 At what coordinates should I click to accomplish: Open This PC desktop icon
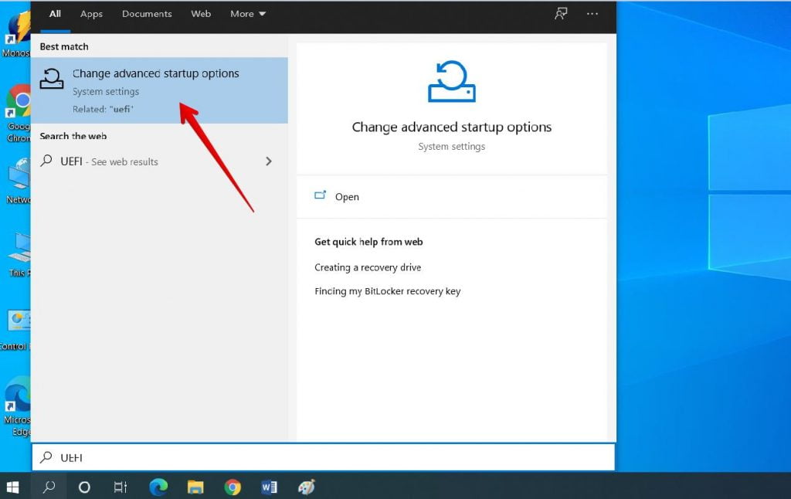click(x=20, y=255)
